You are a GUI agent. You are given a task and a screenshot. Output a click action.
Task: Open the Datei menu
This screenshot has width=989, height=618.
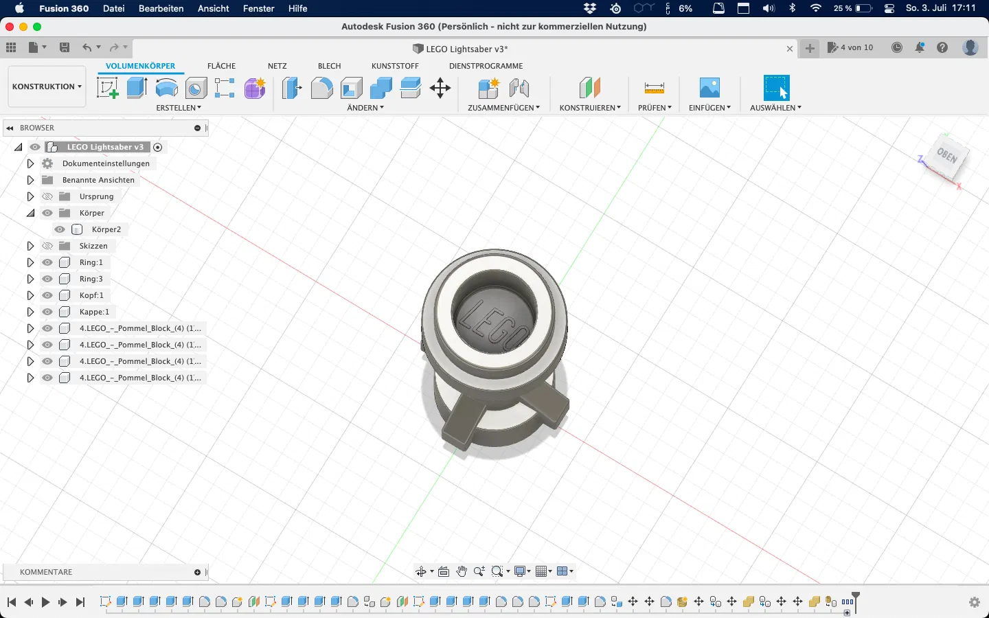coord(114,8)
